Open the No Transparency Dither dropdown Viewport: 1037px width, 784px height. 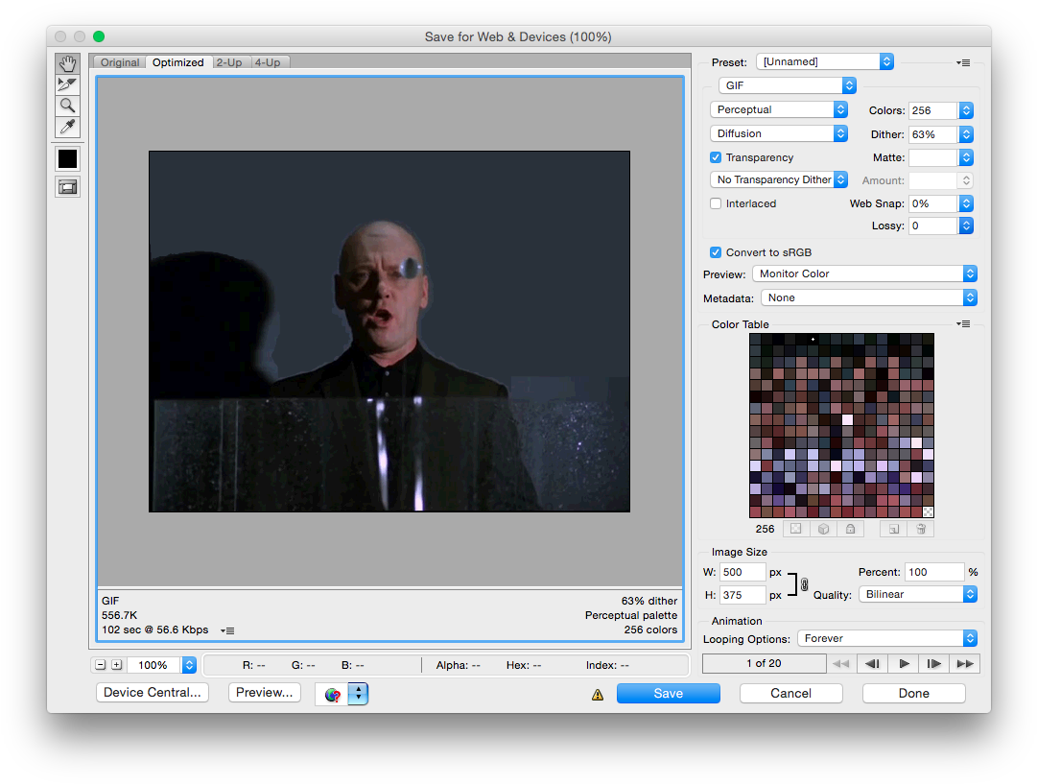click(778, 180)
